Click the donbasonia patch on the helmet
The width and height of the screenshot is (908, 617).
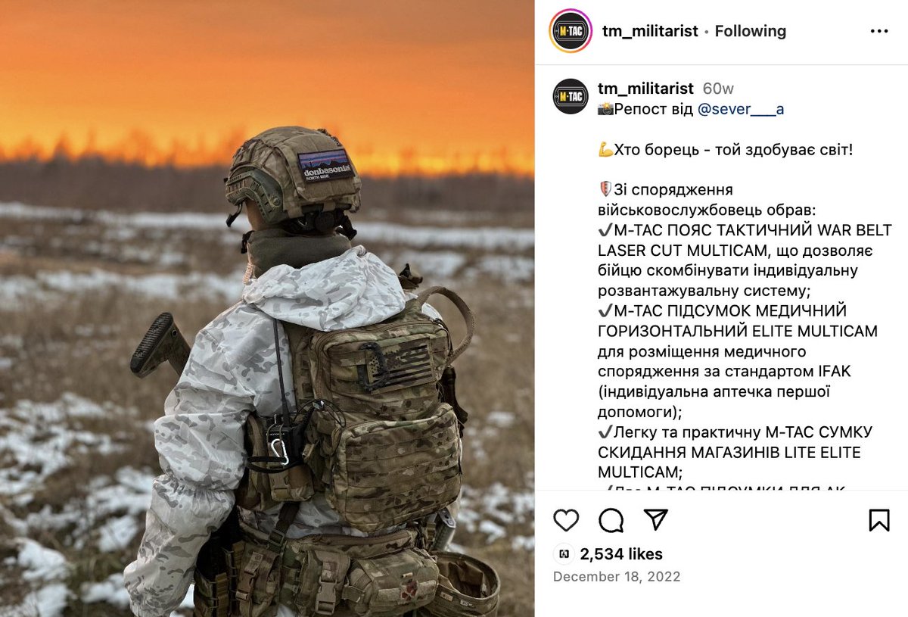click(327, 165)
